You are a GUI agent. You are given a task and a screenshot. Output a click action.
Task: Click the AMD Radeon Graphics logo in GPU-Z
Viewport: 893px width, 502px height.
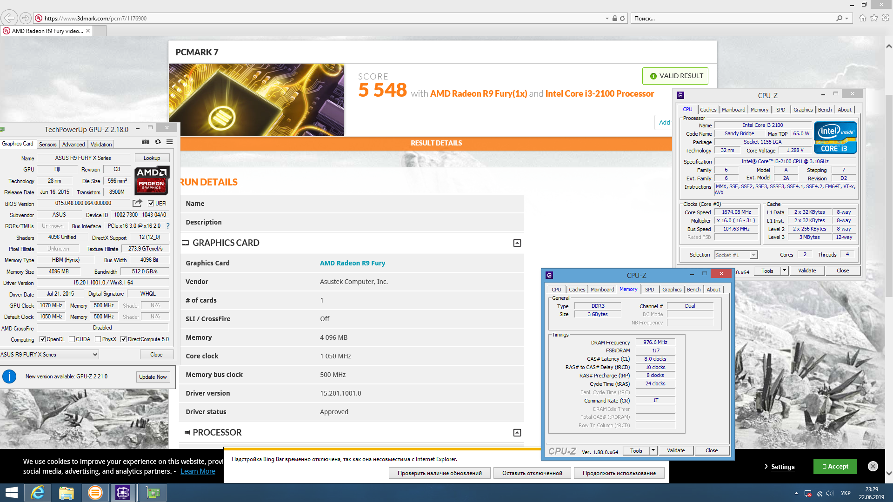152,180
